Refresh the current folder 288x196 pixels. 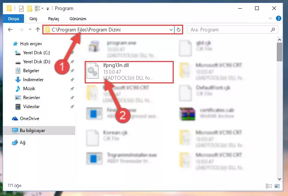(x=179, y=30)
